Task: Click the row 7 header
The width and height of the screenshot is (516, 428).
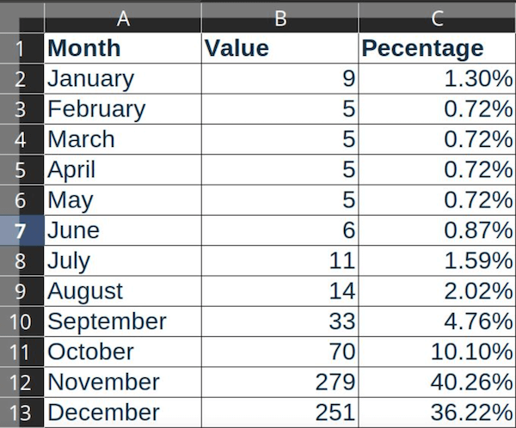Action: (x=21, y=230)
